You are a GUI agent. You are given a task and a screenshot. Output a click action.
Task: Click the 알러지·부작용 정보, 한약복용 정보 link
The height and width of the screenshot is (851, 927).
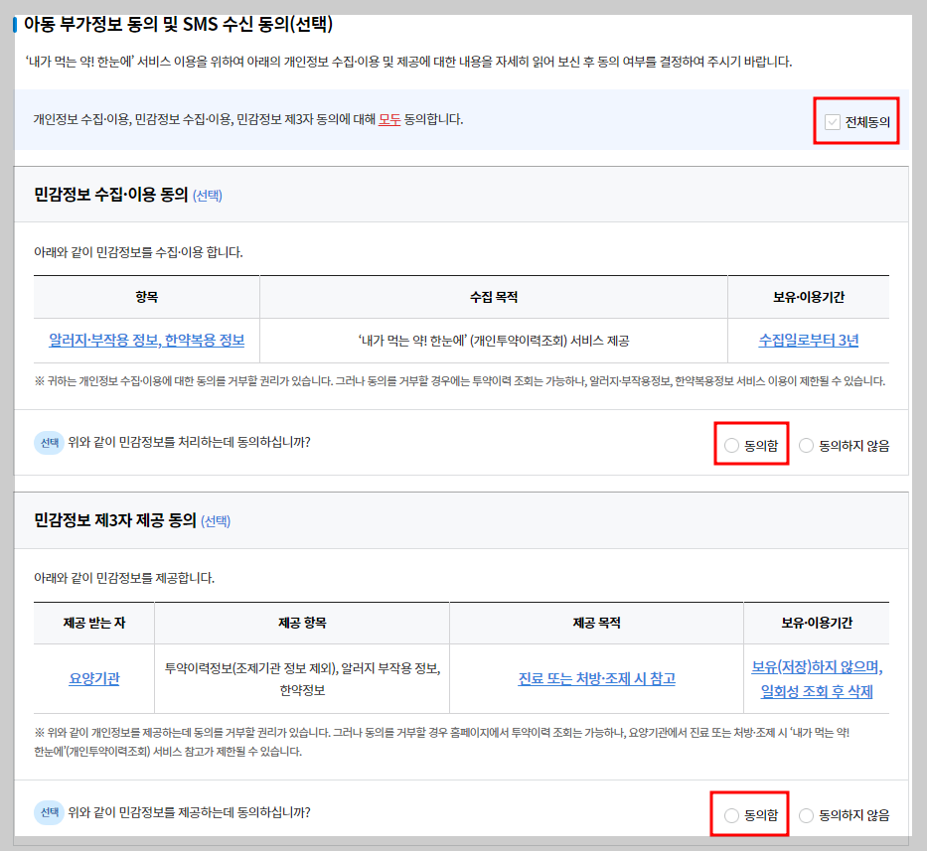[147, 341]
